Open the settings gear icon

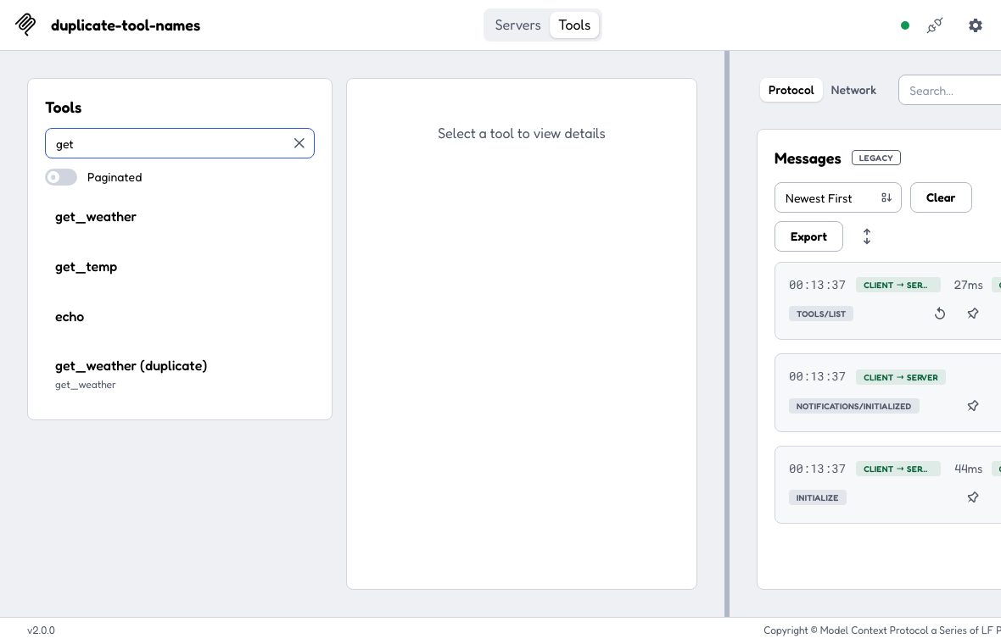coord(975,25)
